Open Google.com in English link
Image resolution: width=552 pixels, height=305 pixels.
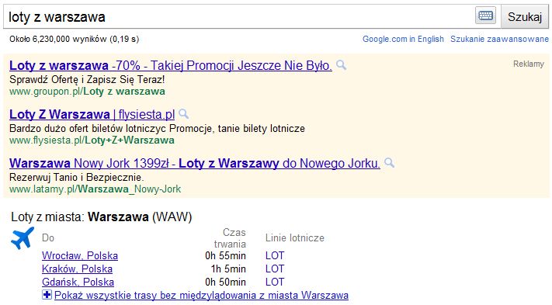[403, 39]
